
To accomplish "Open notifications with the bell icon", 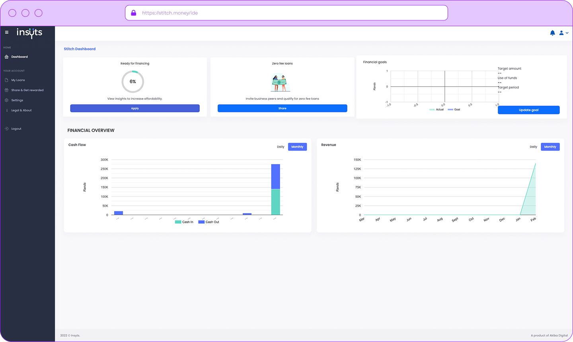I will [552, 33].
